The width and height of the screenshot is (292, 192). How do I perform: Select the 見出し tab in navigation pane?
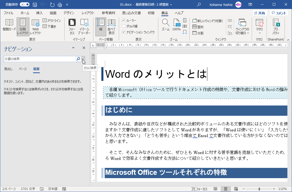pyautogui.click(x=8, y=69)
